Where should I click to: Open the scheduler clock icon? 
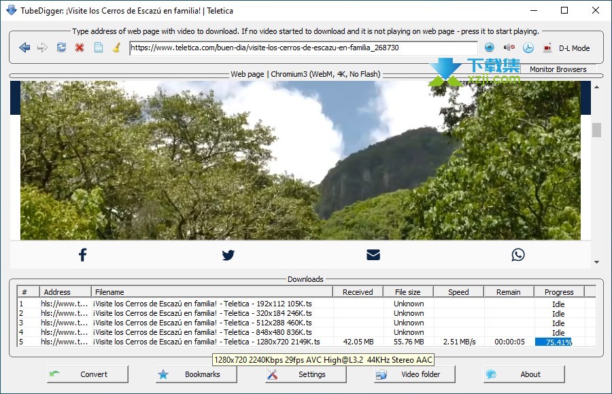coord(528,48)
